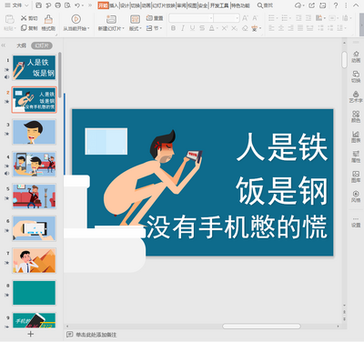Toggle justify text alignment
The image size is (364, 342).
click(300, 28)
